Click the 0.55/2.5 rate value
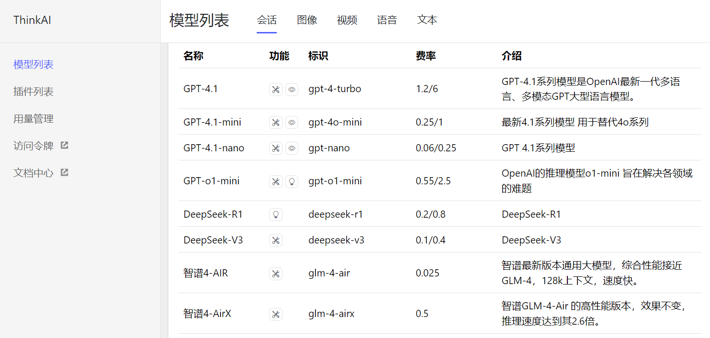710x338 pixels. 433,181
